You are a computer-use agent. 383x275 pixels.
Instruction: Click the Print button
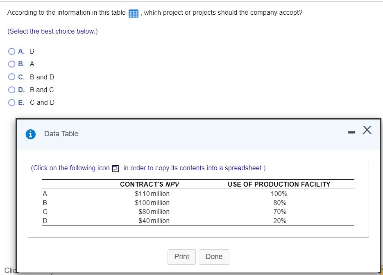coord(181,257)
